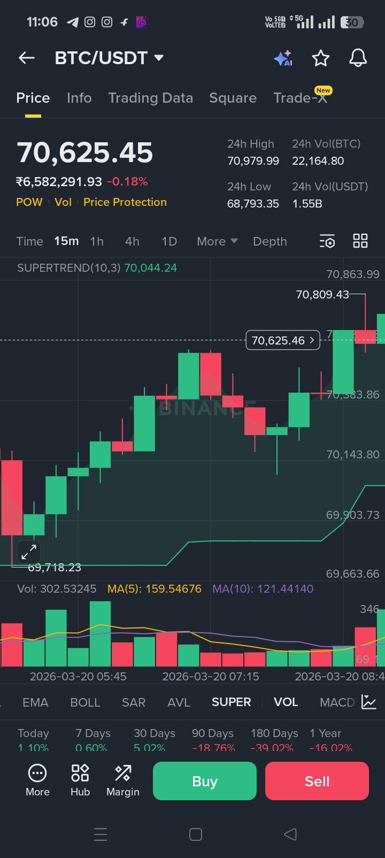Open indicator settings chart icon
This screenshot has height=858, width=385.
click(369, 702)
